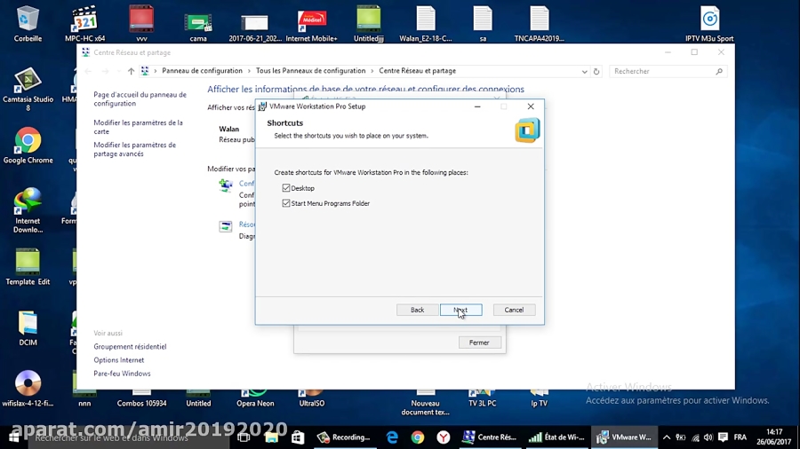Open the Action Center notifications icon
The image size is (800, 449).
pos(723,437)
